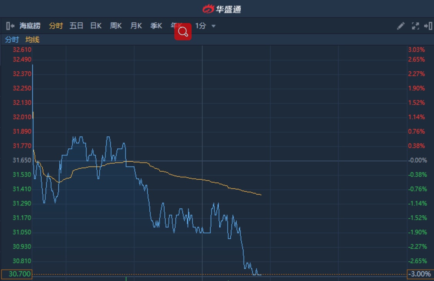Switch to the 五日 five-day tab
Image resolution: width=434 pixels, height=281 pixels.
[76, 26]
